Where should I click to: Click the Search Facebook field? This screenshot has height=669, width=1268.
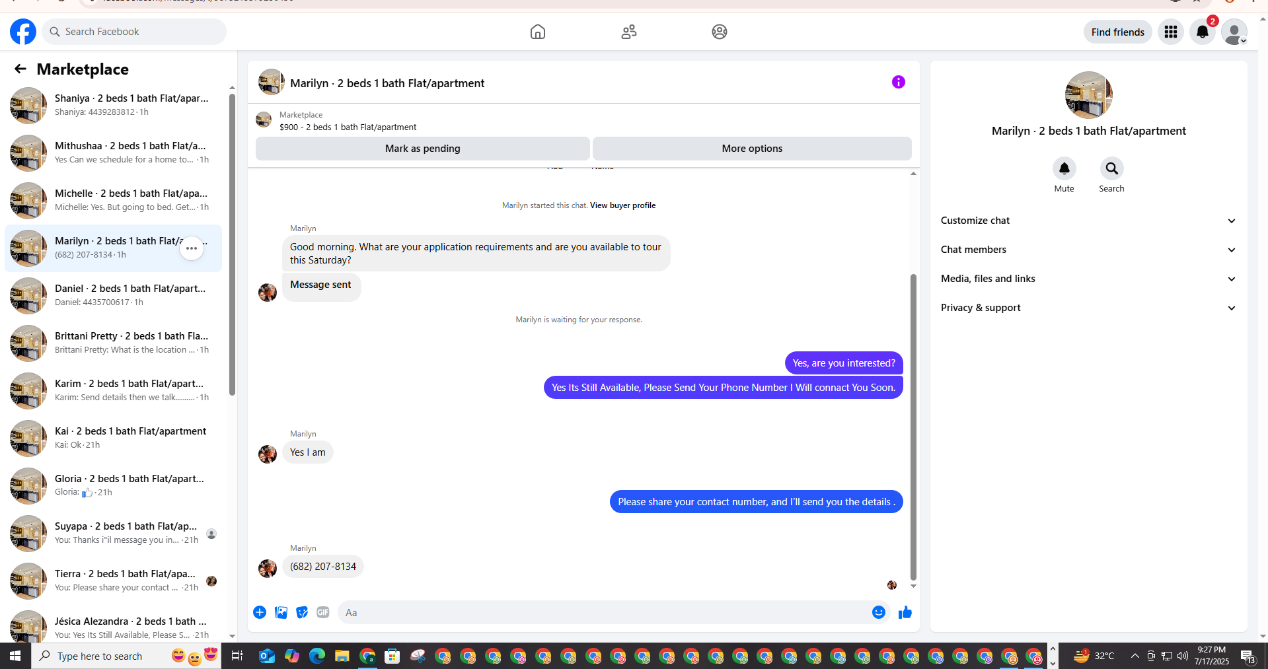[x=134, y=32]
